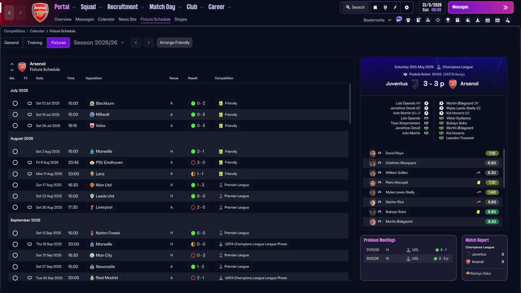Open the world globe icon in the top bar

tap(385, 7)
